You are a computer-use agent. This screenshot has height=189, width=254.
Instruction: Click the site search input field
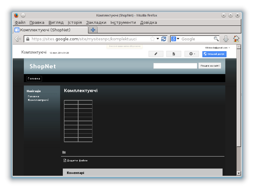tap(175, 66)
